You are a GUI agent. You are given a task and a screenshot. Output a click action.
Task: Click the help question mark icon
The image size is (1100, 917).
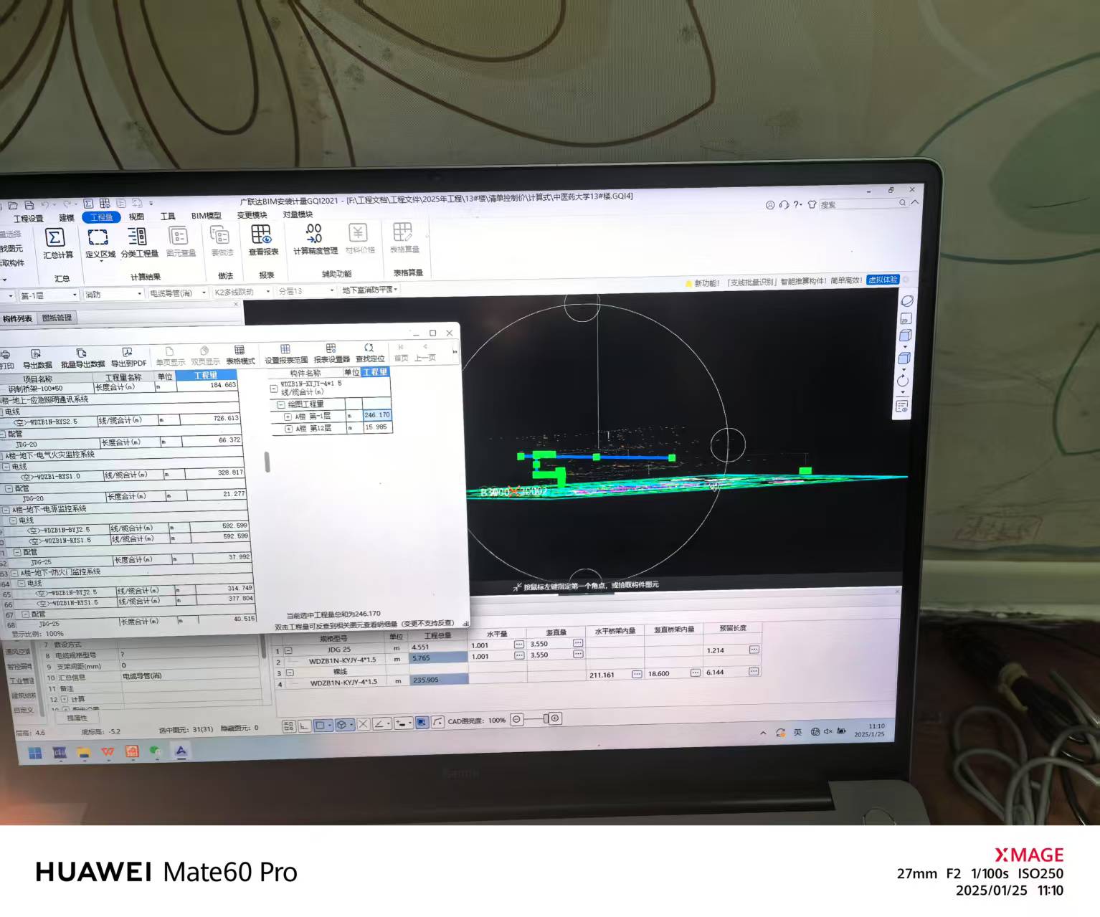click(797, 204)
